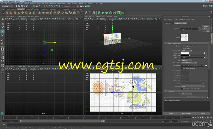Open the Edit Mesh menu
Screen dimensions: 213x129
click(x=45, y=4)
